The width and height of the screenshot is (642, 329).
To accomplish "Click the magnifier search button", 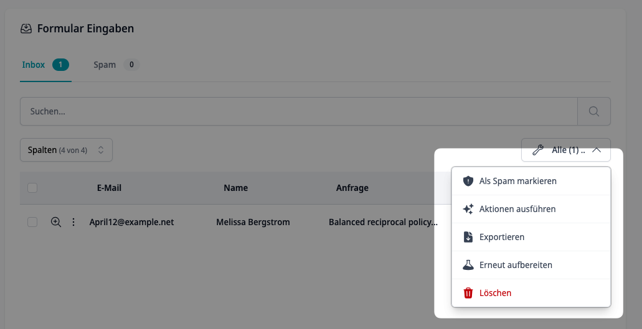I will point(593,111).
